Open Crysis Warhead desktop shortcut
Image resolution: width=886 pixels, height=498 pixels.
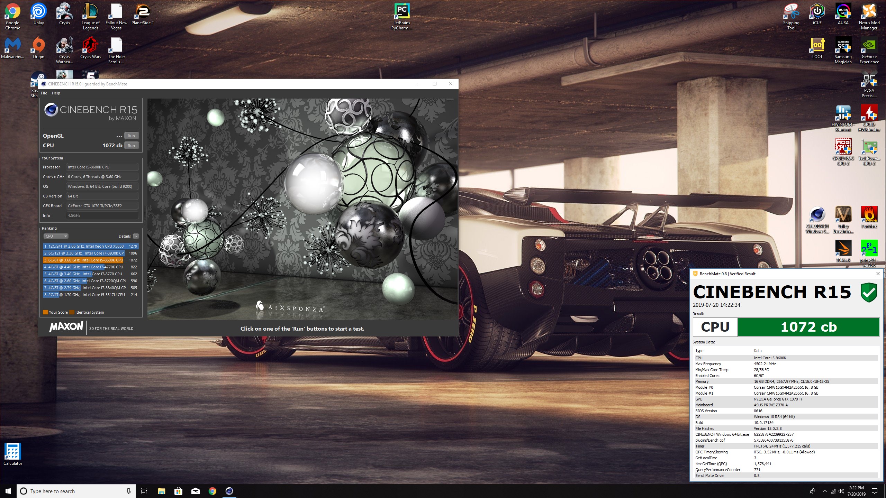point(64,50)
